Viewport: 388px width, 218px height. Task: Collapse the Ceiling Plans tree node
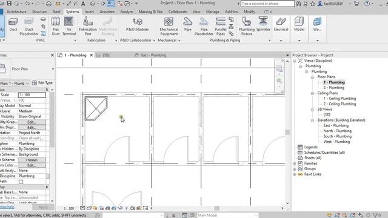[x=312, y=93]
